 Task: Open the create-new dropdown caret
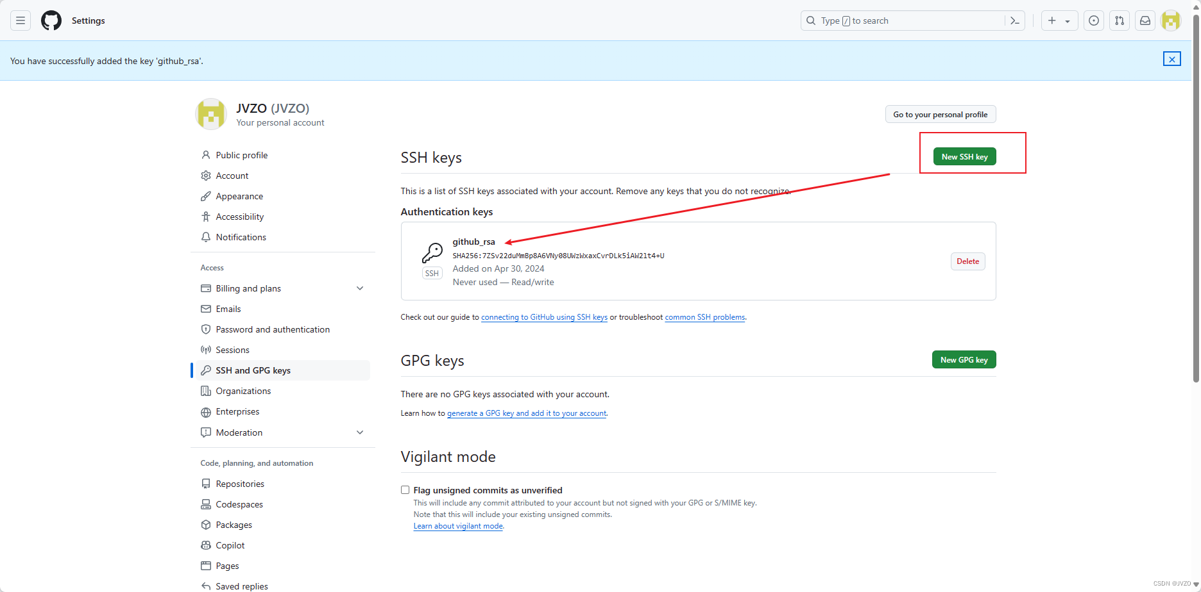pyautogui.click(x=1067, y=20)
